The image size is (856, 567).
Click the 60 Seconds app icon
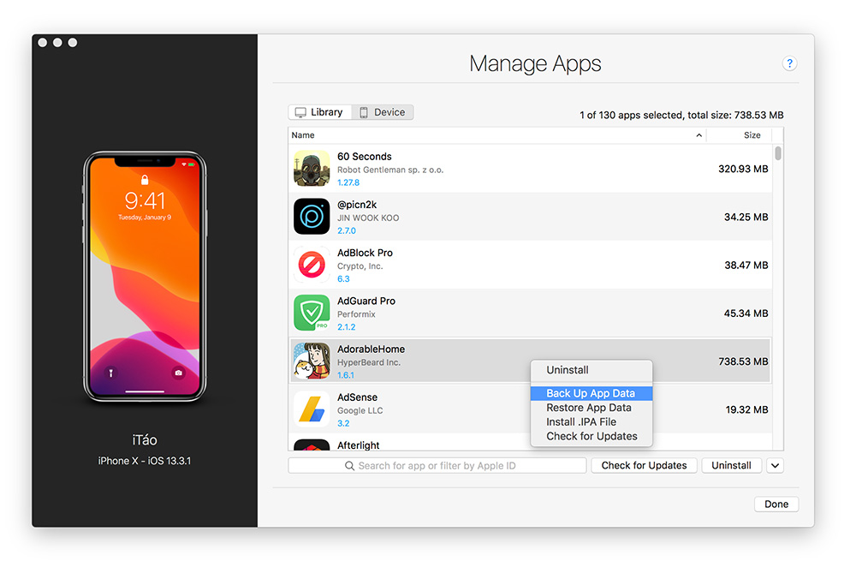(x=312, y=168)
